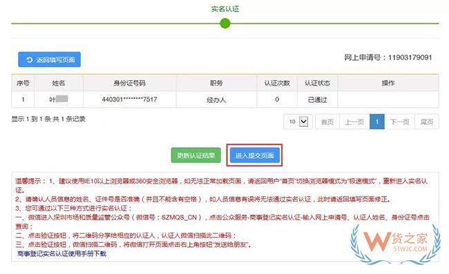This screenshot has width=449, height=274.
Task: Select page 1 in pagination
Action: click(x=377, y=122)
